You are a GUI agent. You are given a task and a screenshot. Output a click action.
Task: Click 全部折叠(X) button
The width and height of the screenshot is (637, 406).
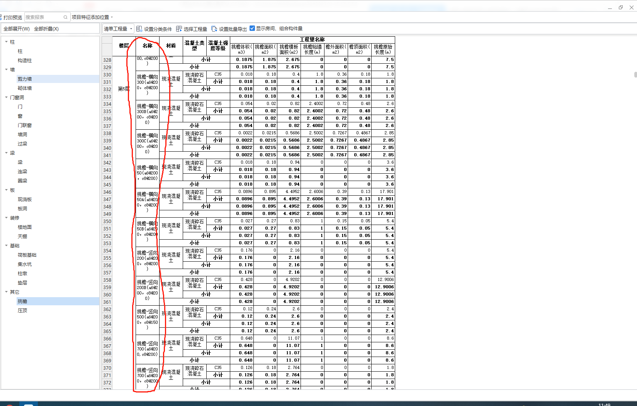tap(46, 29)
